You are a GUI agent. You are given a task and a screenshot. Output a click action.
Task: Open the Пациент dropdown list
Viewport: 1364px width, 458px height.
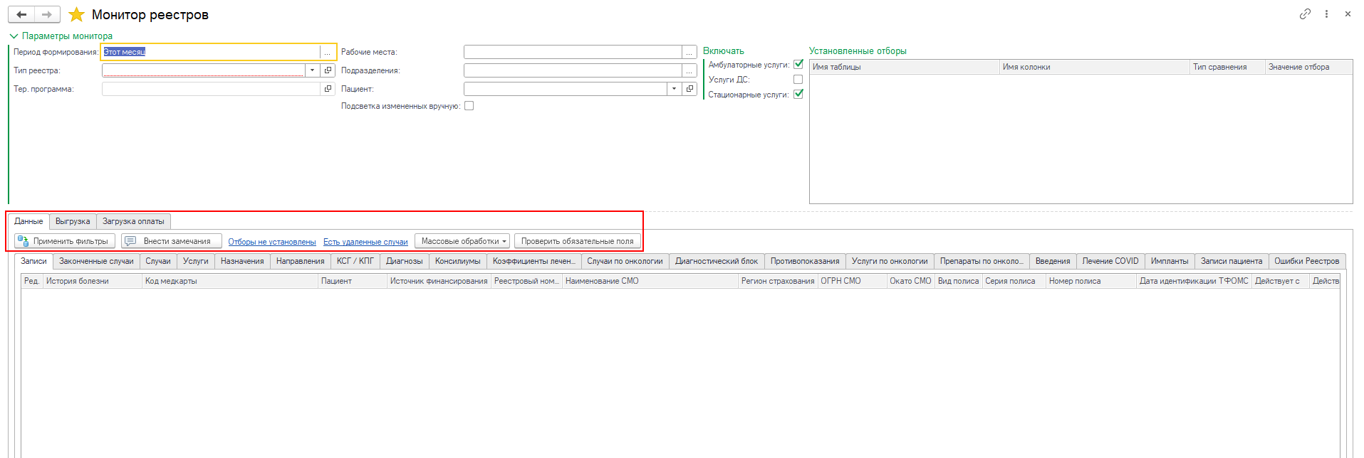pyautogui.click(x=674, y=89)
